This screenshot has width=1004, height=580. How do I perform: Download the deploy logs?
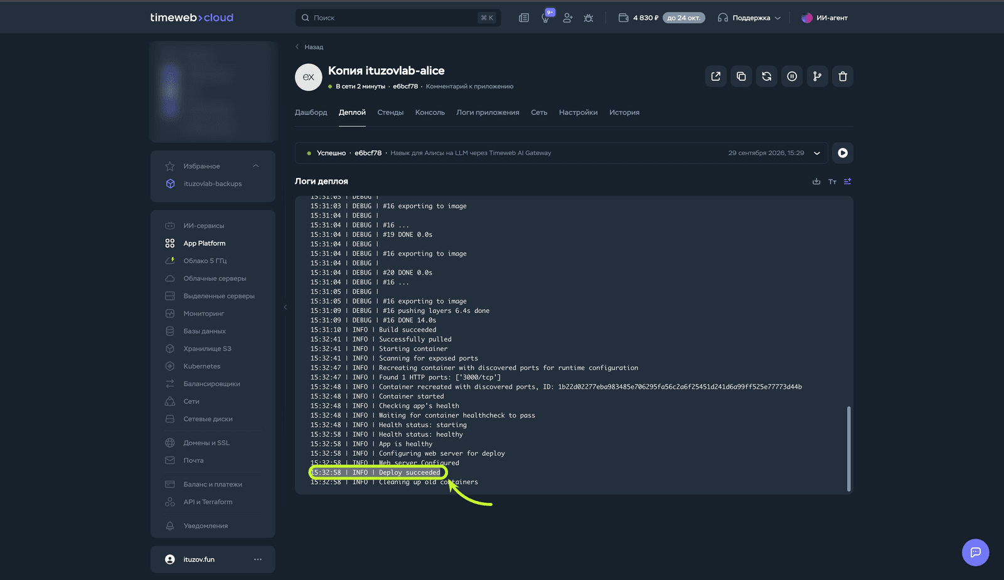point(816,181)
